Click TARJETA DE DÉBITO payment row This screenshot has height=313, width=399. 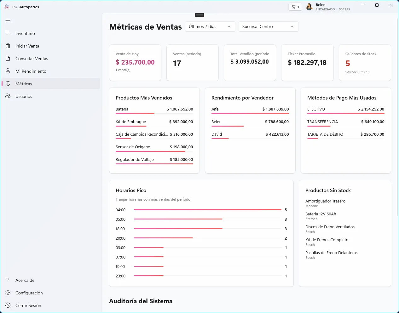[x=346, y=135]
